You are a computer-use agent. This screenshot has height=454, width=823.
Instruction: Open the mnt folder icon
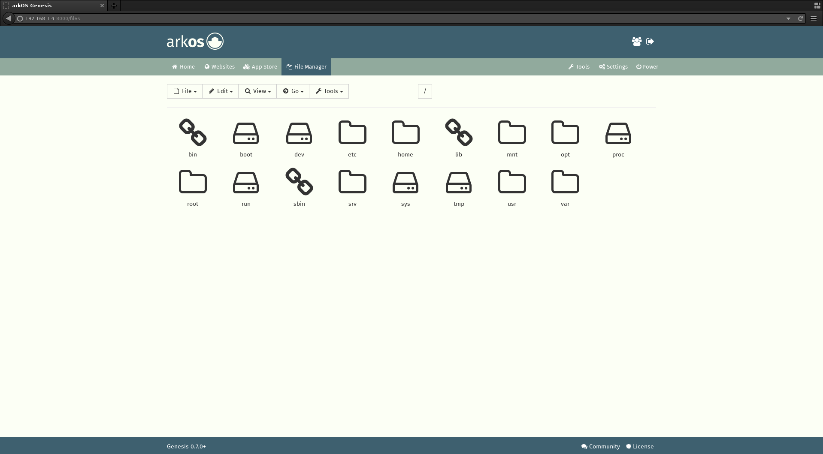[512, 132]
